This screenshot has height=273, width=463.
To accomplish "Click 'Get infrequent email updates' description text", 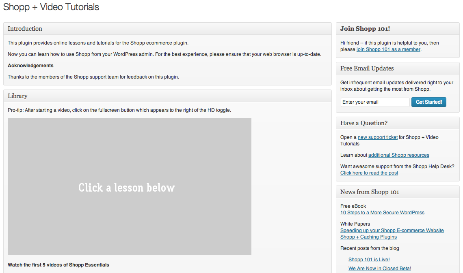I will click(396, 86).
